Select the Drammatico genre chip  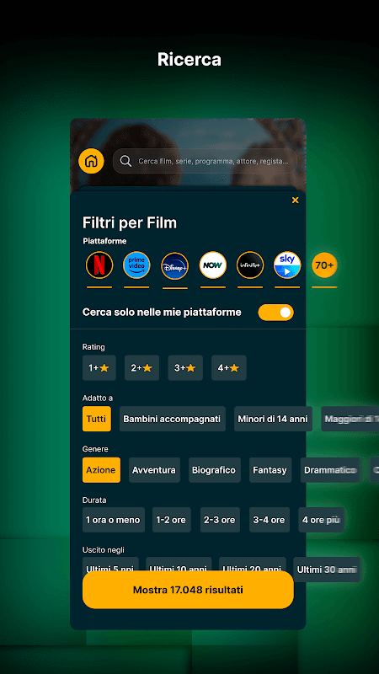click(x=330, y=470)
